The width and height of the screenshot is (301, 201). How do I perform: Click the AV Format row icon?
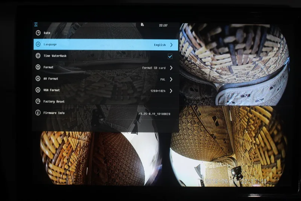pyautogui.click(x=38, y=78)
